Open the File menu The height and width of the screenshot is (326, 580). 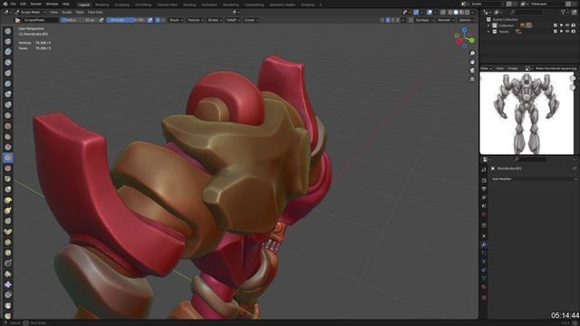[13, 4]
